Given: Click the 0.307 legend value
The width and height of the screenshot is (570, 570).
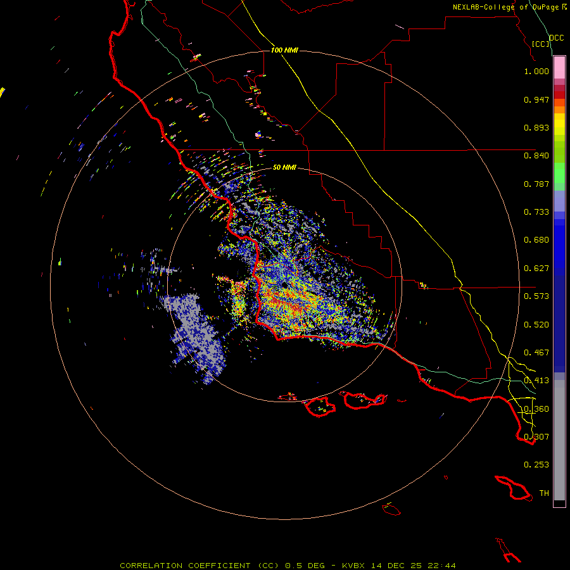Looking at the screenshot, I should (x=536, y=437).
